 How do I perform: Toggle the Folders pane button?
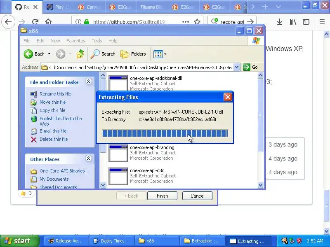(x=133, y=54)
